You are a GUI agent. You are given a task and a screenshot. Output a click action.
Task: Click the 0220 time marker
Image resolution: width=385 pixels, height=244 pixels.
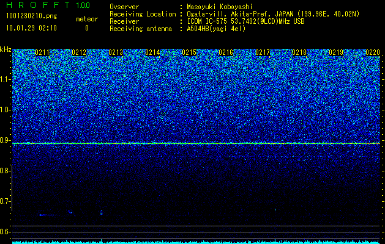click(x=373, y=52)
